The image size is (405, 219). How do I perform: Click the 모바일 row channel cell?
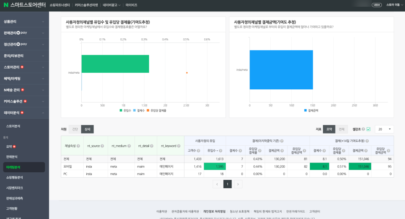[72, 167]
